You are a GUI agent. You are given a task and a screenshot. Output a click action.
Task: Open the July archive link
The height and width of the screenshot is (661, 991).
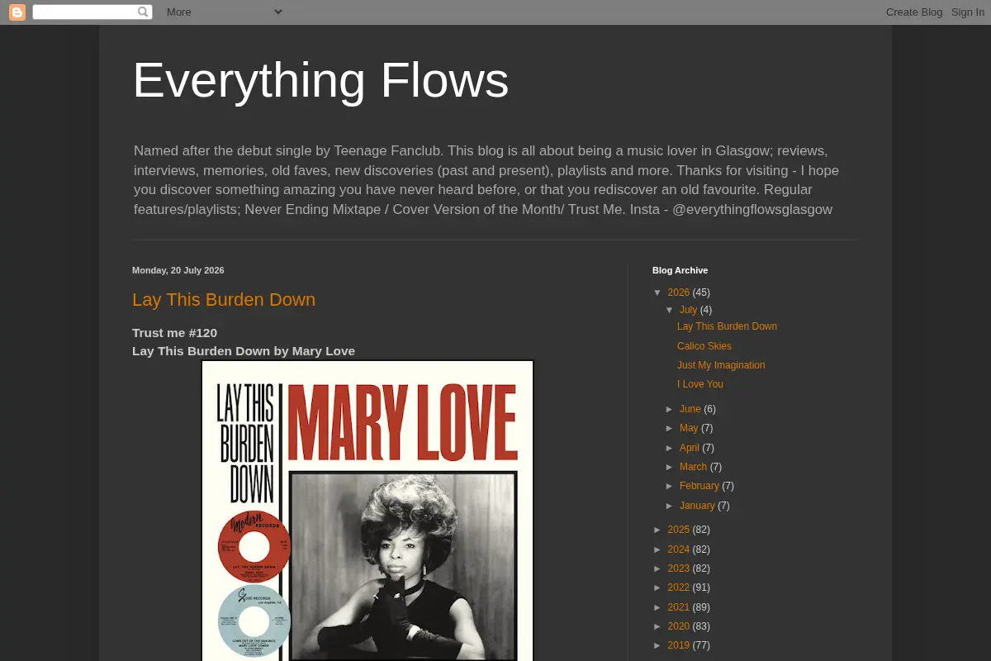click(x=689, y=310)
